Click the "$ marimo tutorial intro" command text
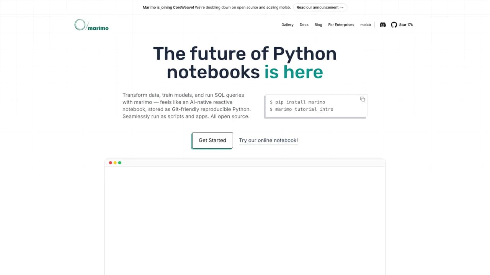This screenshot has width=490, height=275. tap(302, 109)
